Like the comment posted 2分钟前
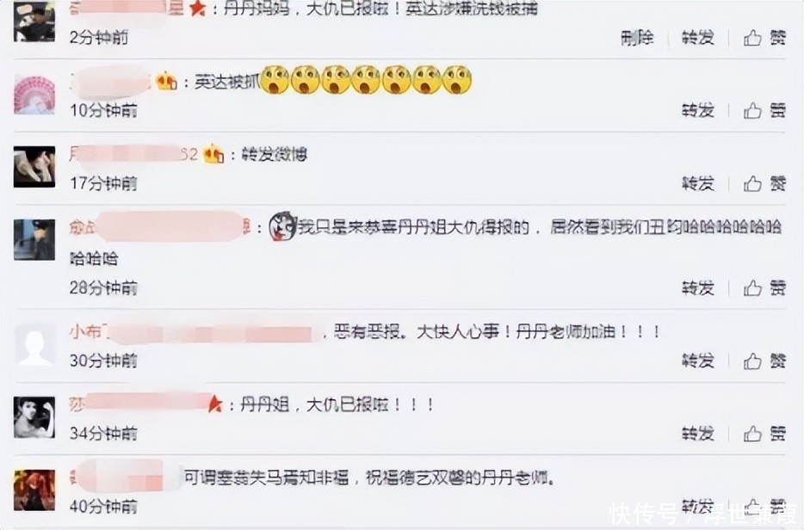This screenshot has width=804, height=530. 764,37
